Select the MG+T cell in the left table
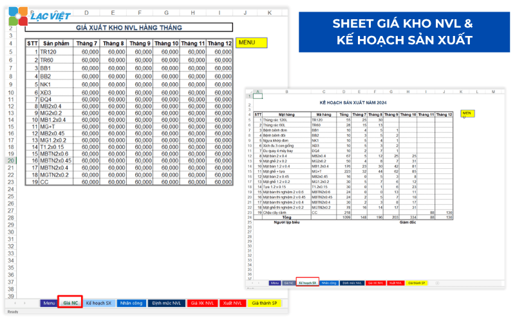 point(56,126)
